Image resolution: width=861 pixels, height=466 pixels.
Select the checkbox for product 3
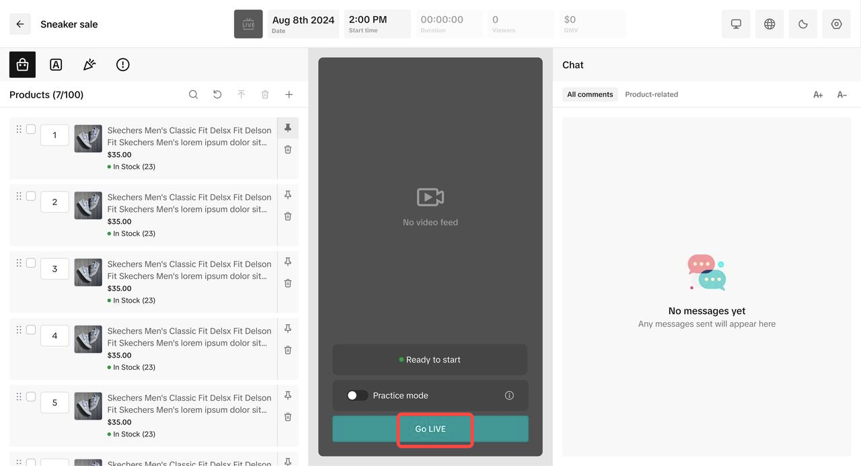click(31, 263)
